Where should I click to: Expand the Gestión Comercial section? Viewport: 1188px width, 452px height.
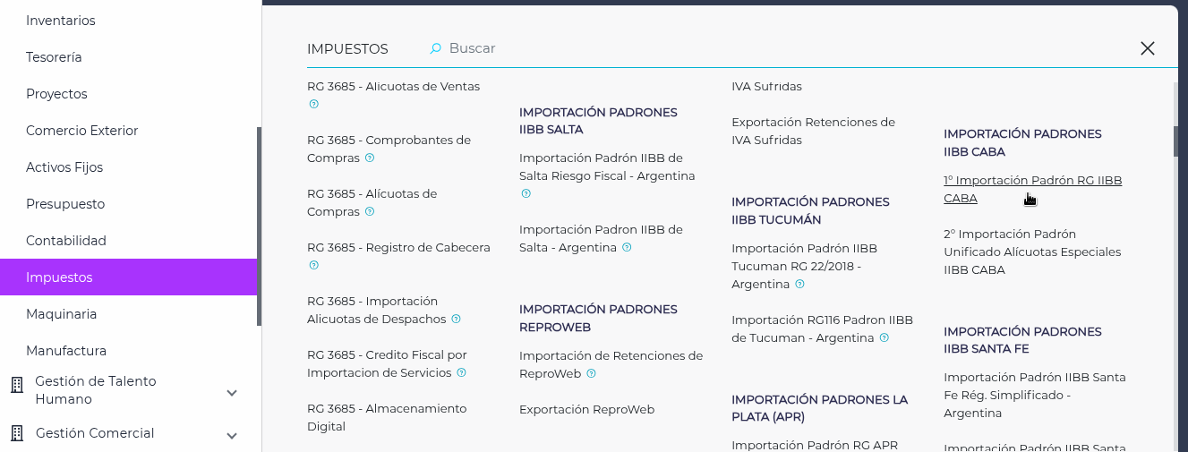(x=232, y=436)
